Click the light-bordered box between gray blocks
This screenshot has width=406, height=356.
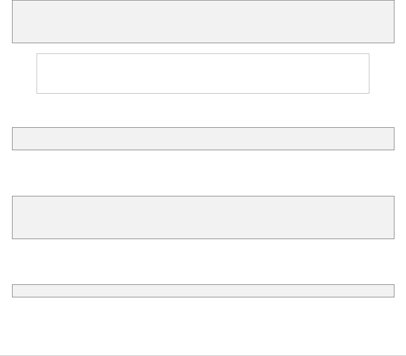point(203,73)
